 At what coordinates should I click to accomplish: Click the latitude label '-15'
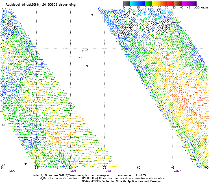[x=3, y=125]
